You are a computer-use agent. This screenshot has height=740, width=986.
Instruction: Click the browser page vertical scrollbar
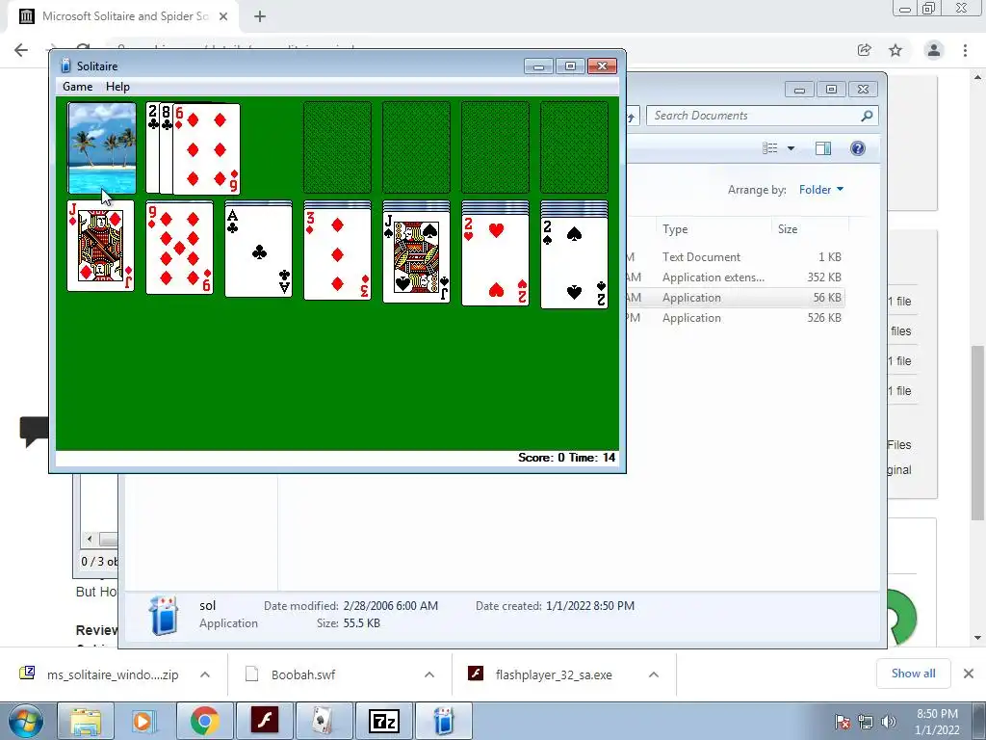point(977,433)
